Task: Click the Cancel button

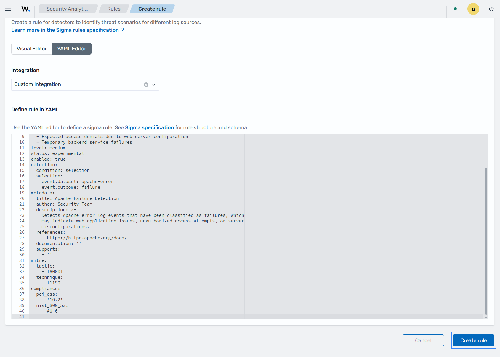Action: (423, 340)
